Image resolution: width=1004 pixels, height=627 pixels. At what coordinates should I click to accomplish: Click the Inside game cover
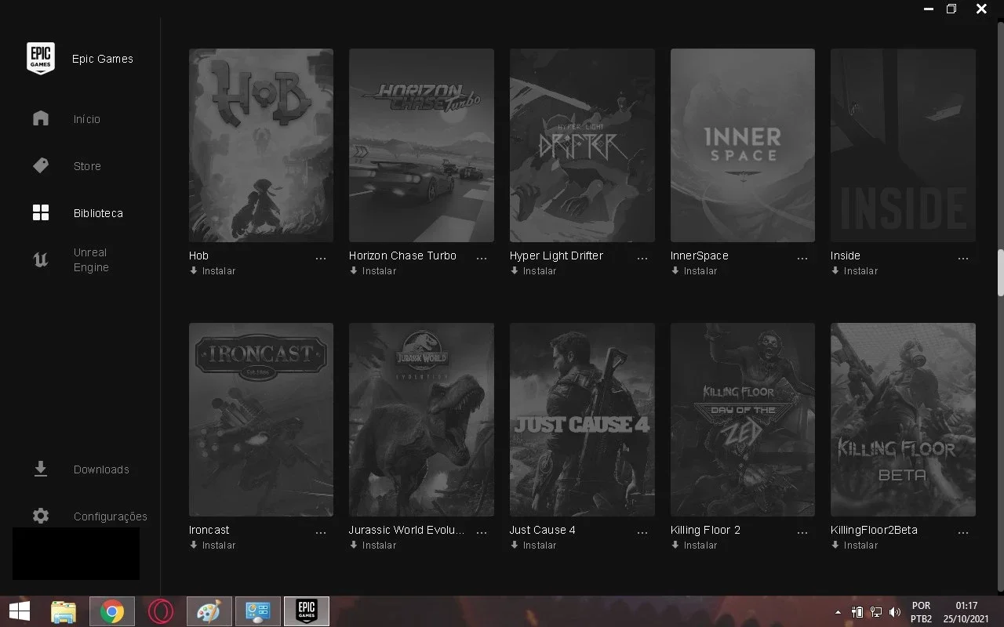click(903, 145)
